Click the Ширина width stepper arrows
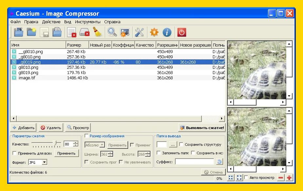This screenshot has height=191, width=303. 110,154
